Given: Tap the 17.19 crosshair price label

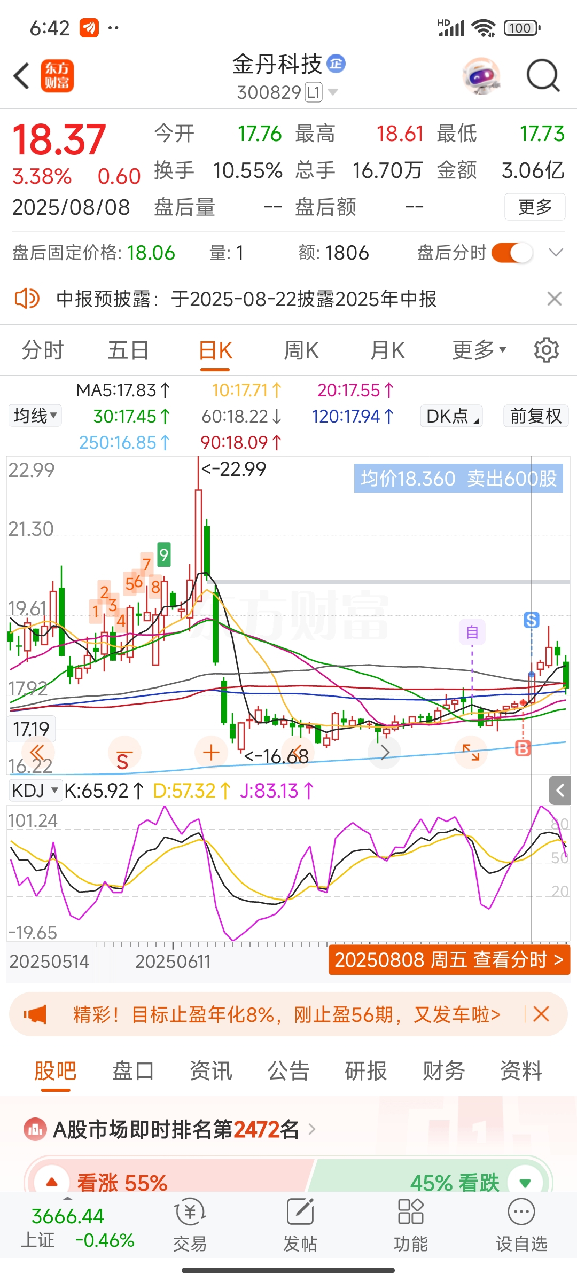Looking at the screenshot, I should coord(32,729).
